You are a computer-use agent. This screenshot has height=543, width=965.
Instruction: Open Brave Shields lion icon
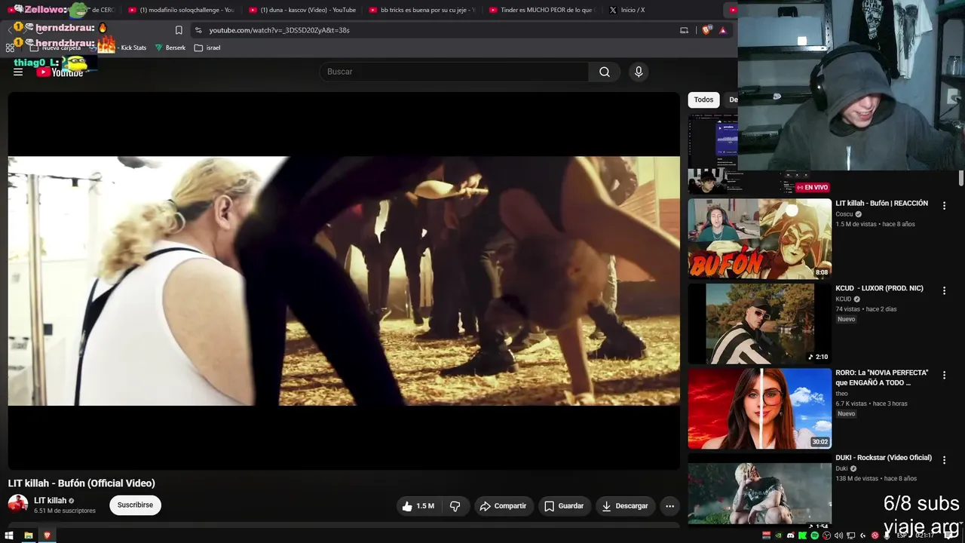pos(707,30)
